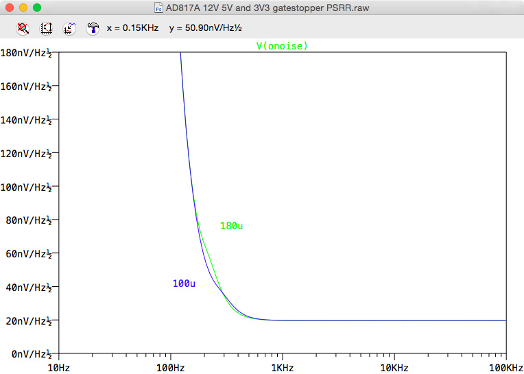Click the 140nV/Hz½ vertical axis label
The width and height of the screenshot is (524, 374).
26,120
